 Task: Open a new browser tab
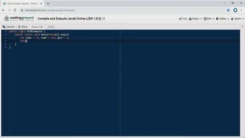point(48,3)
